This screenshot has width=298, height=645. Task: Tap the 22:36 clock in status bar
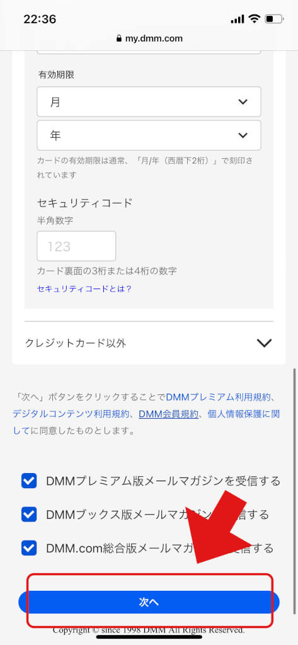pos(40,20)
